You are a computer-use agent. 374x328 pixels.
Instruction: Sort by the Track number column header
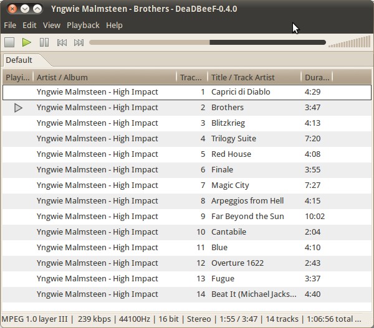point(192,77)
